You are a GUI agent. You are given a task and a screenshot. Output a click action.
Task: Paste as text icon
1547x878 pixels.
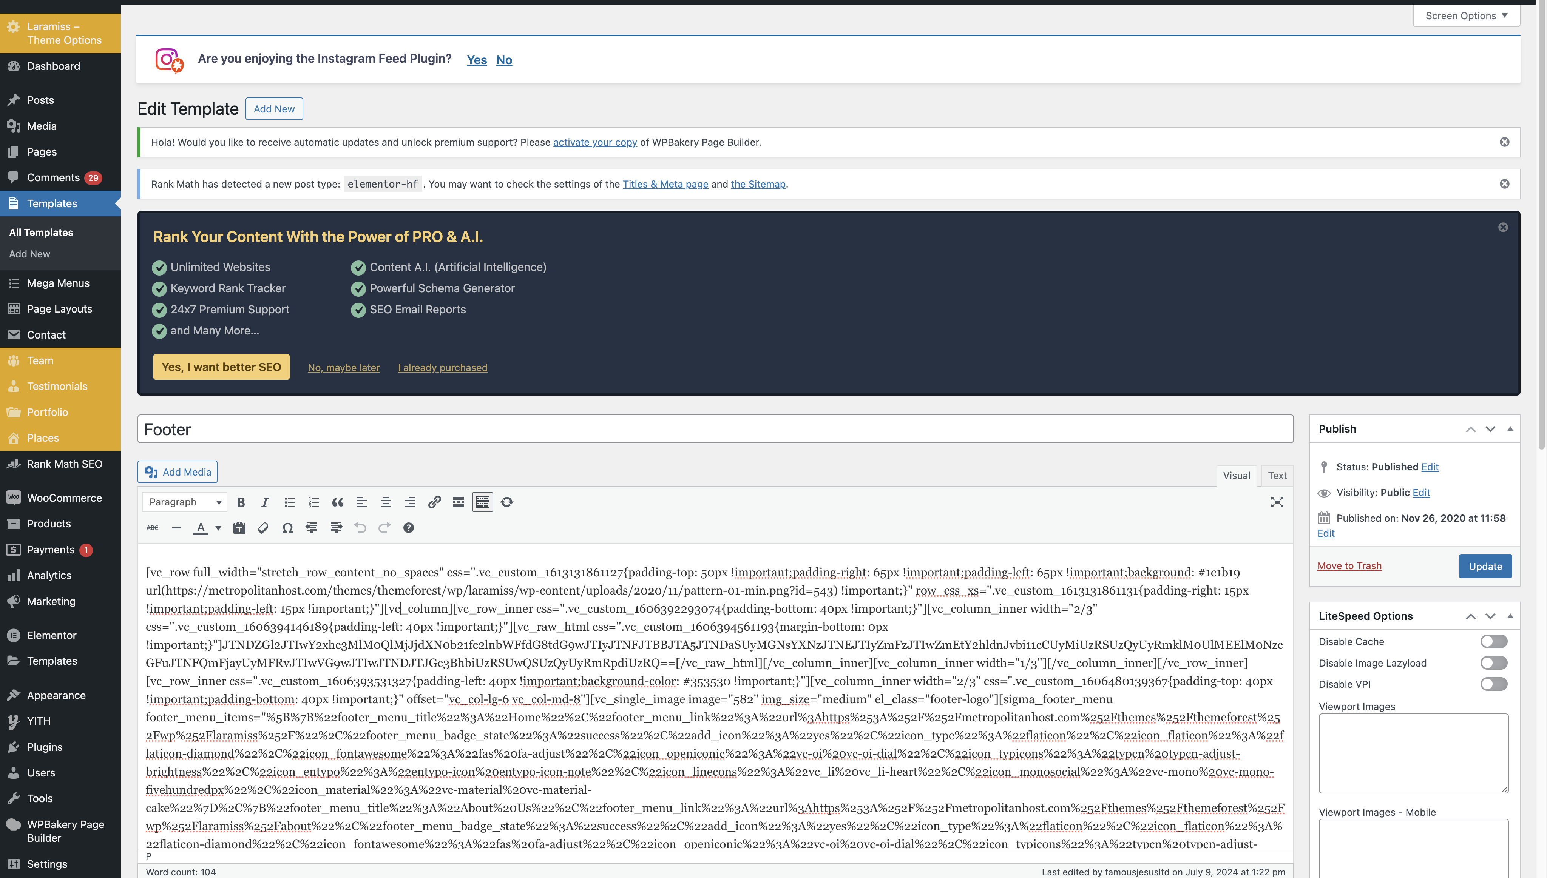(x=239, y=528)
